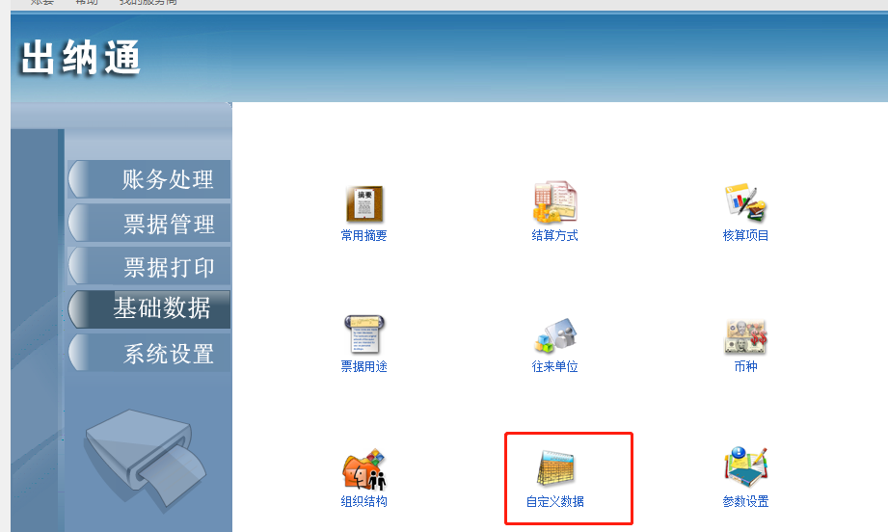Open the 核算项目 chart icon
The height and width of the screenshot is (532, 888).
[x=745, y=202]
